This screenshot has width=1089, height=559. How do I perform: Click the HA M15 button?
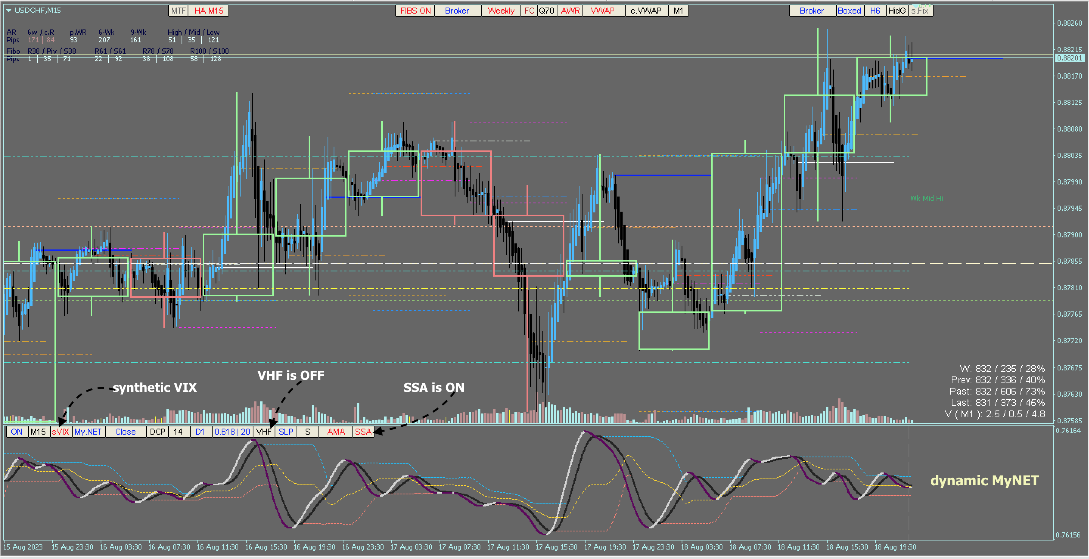click(208, 11)
